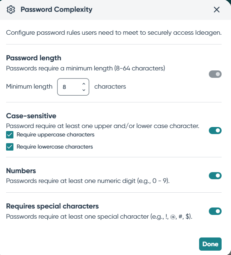Click the gear icon beside Password Complexity
Image resolution: width=231 pixels, height=255 pixels.
[11, 10]
